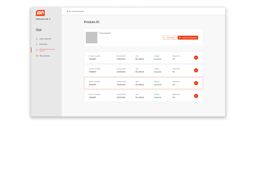Select Acompanhamento in the breadcrumb trail
The width and height of the screenshot is (256, 194).
[x=78, y=11]
